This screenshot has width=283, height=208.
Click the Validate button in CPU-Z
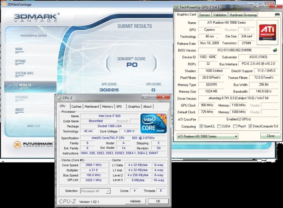pyautogui.click(x=135, y=201)
